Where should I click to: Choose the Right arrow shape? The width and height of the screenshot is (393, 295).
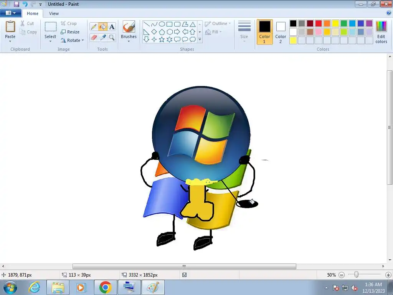[177, 32]
